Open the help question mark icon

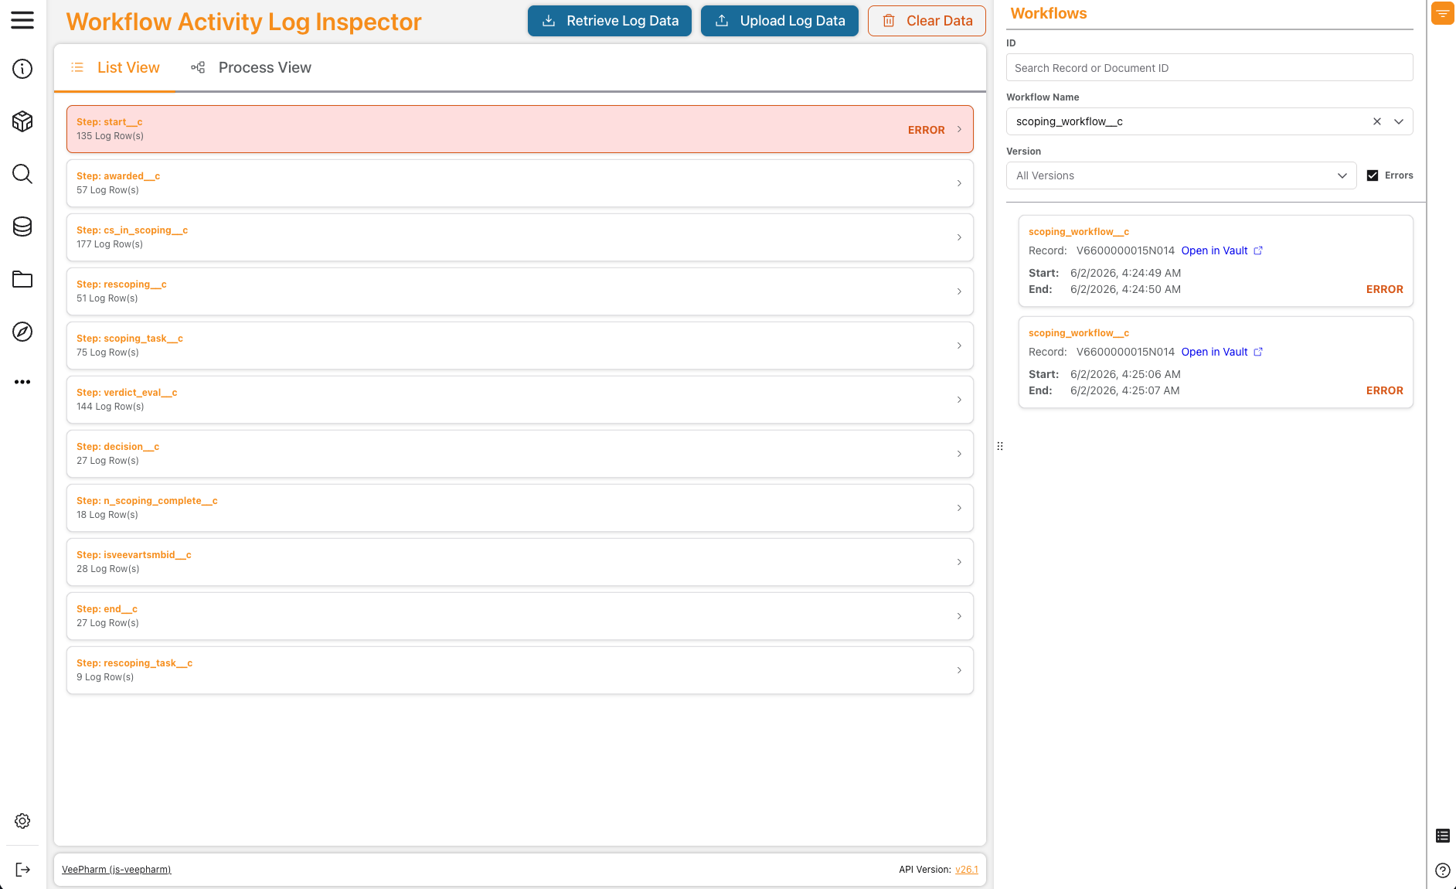point(1443,870)
